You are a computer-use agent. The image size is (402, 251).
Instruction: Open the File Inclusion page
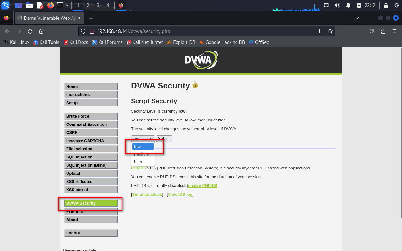(x=91, y=149)
